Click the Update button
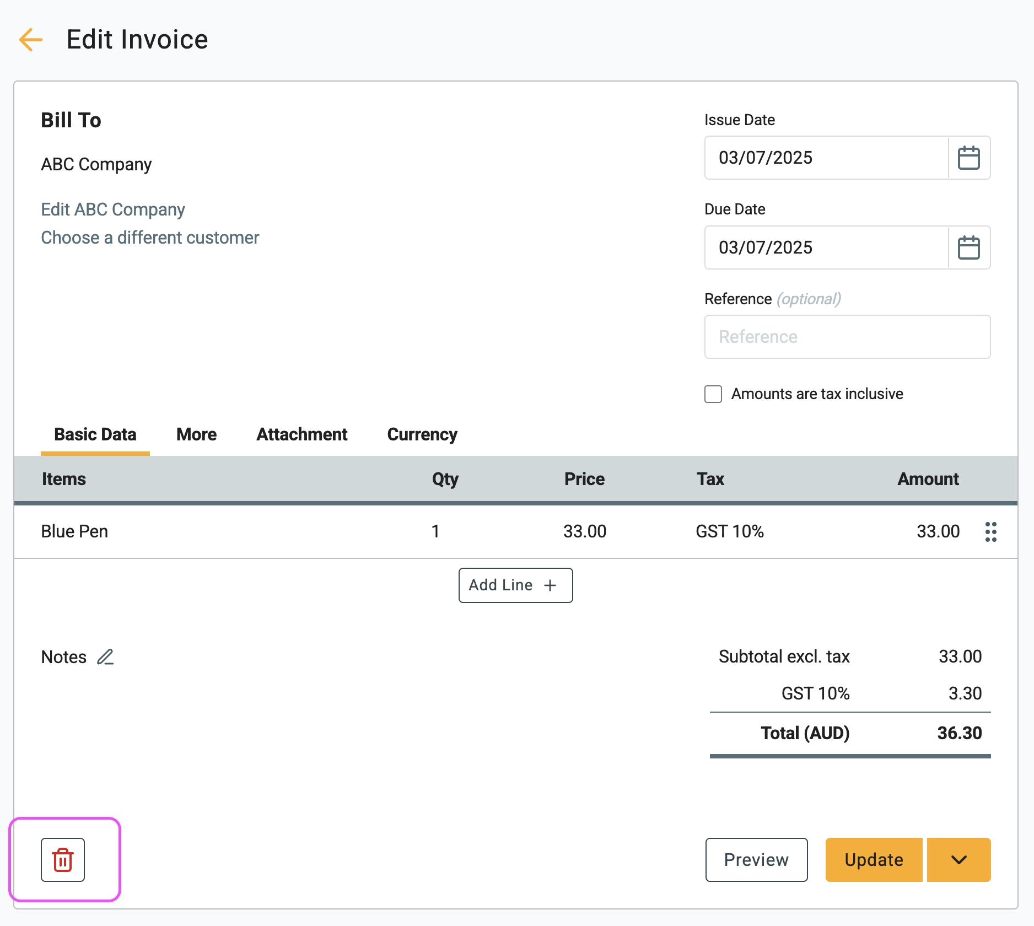The image size is (1034, 926). 874,860
